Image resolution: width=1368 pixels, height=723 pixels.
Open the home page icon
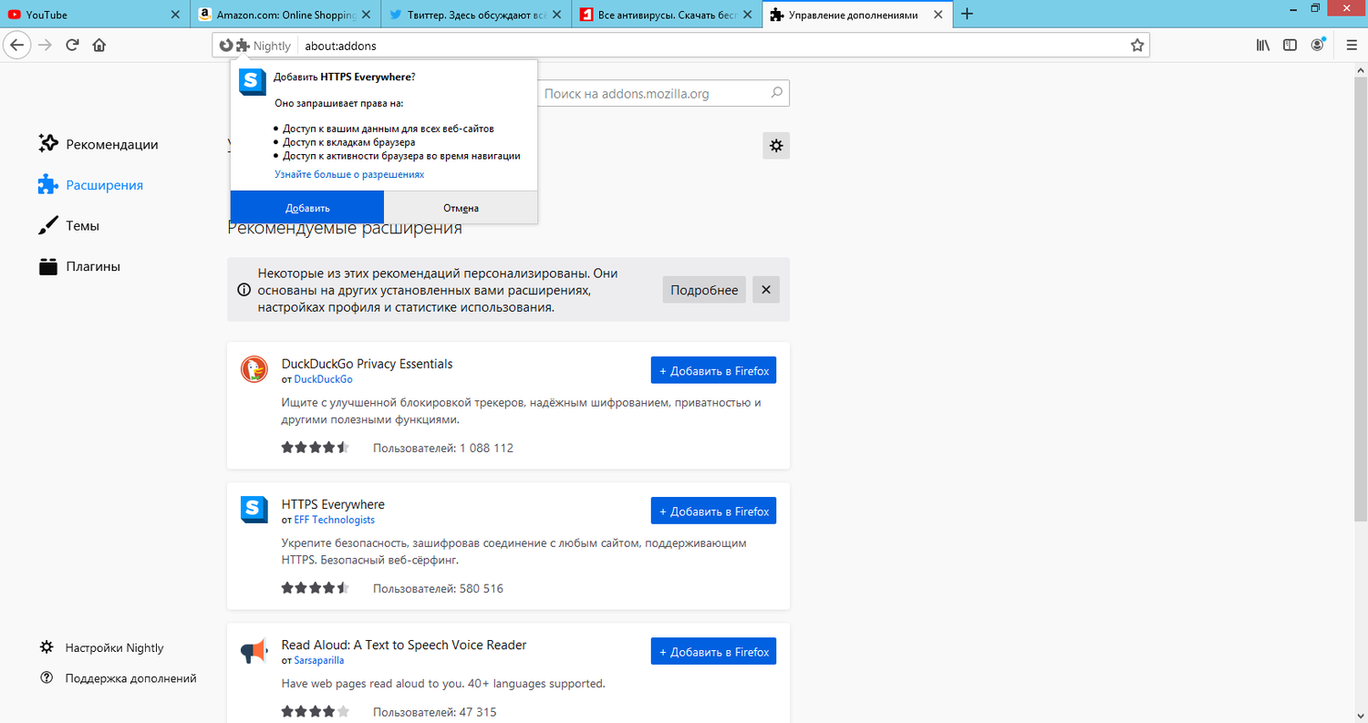[98, 45]
